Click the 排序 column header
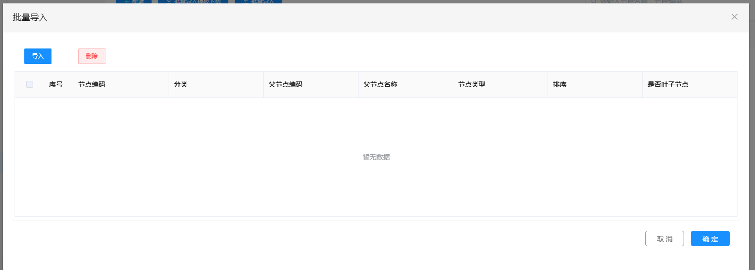Screen dimensions: 755x270 tap(560, 84)
